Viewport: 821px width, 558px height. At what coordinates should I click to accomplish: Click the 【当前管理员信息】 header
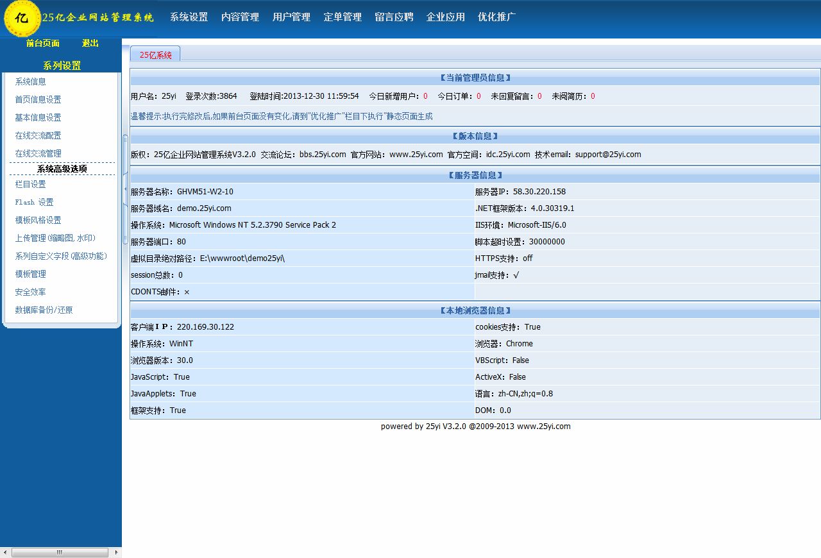[475, 78]
